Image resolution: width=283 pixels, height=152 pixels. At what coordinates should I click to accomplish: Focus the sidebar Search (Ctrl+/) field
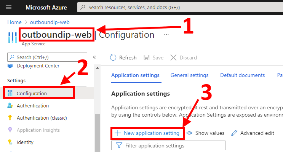47,57
